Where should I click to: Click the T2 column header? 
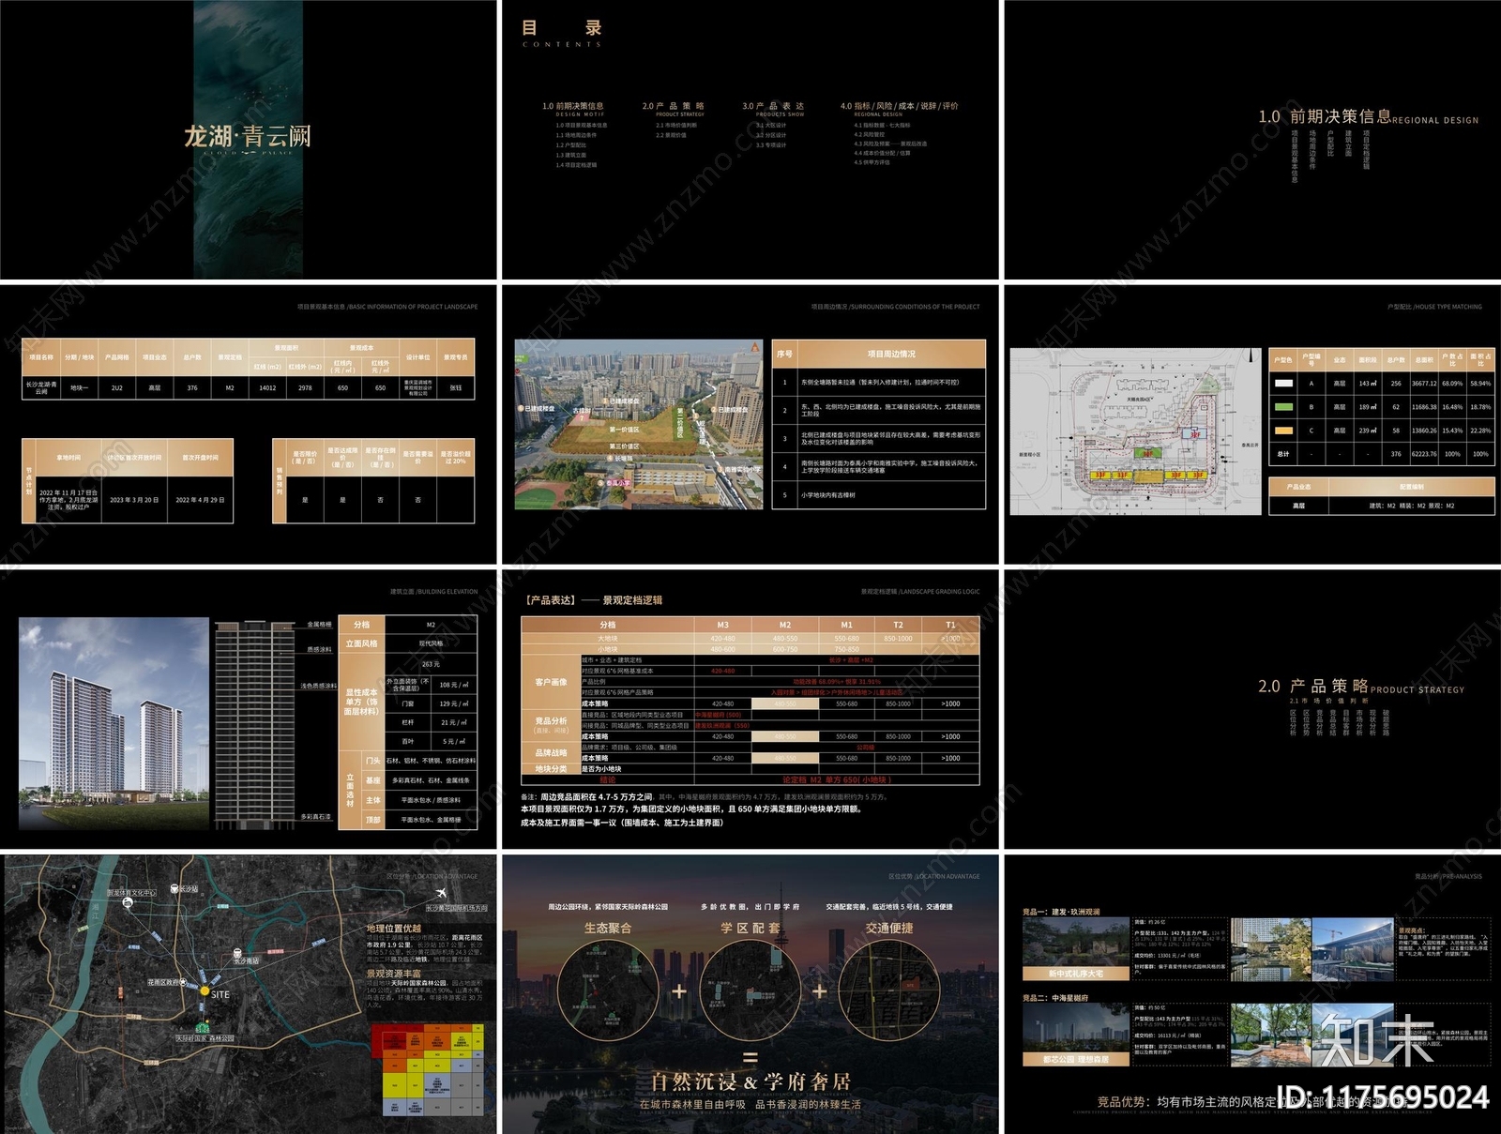898,625
